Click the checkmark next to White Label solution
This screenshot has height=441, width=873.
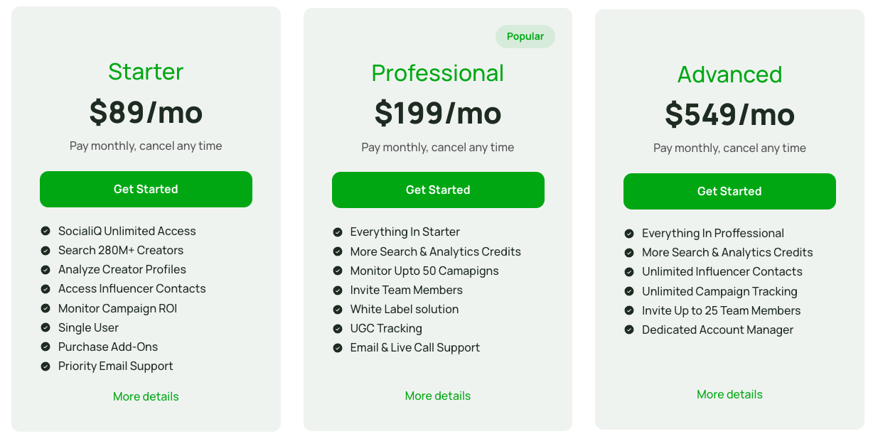click(x=336, y=309)
